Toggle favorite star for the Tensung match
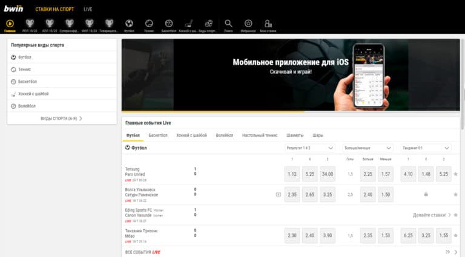This screenshot has height=257, width=465. point(455,174)
